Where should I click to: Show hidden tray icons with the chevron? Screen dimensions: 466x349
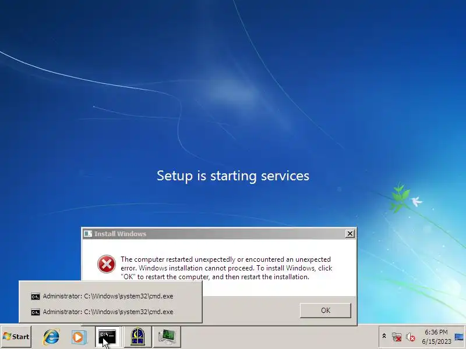tap(384, 337)
